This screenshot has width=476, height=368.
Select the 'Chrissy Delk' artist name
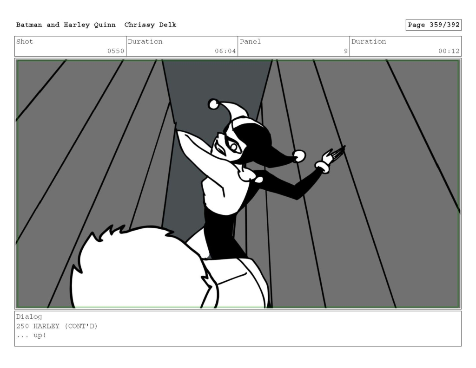[x=150, y=25]
